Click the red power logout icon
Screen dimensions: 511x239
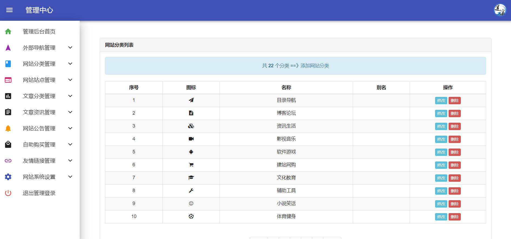click(8, 193)
